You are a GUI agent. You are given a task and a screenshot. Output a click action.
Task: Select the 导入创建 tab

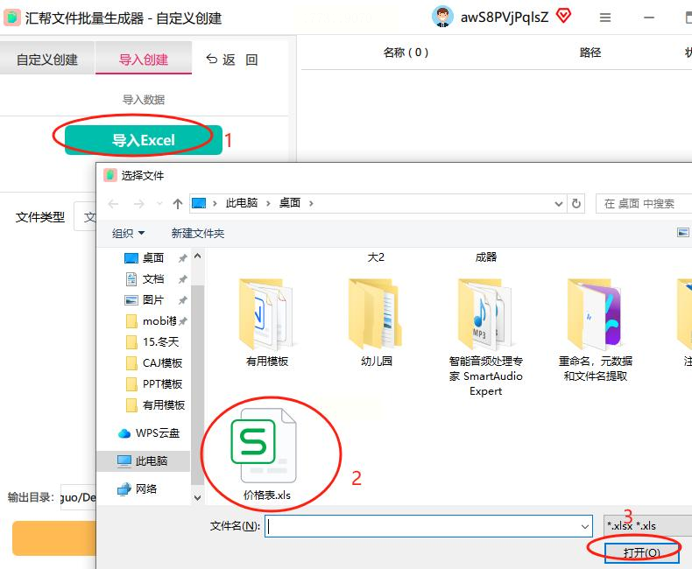click(x=144, y=60)
